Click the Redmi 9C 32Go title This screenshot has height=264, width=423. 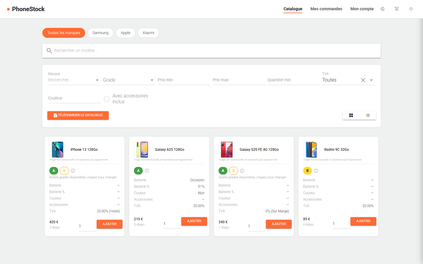point(337,150)
